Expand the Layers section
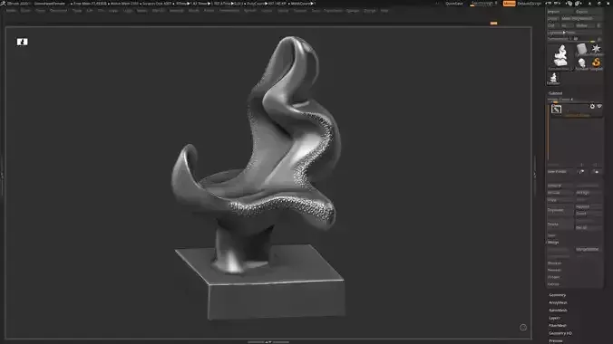Image resolution: width=613 pixels, height=344 pixels. tap(555, 319)
